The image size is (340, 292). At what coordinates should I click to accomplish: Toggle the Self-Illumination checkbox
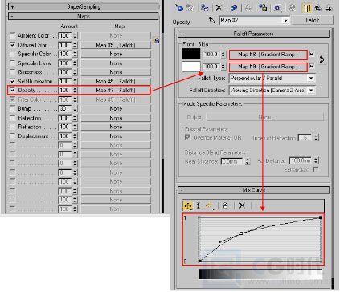pos(12,81)
